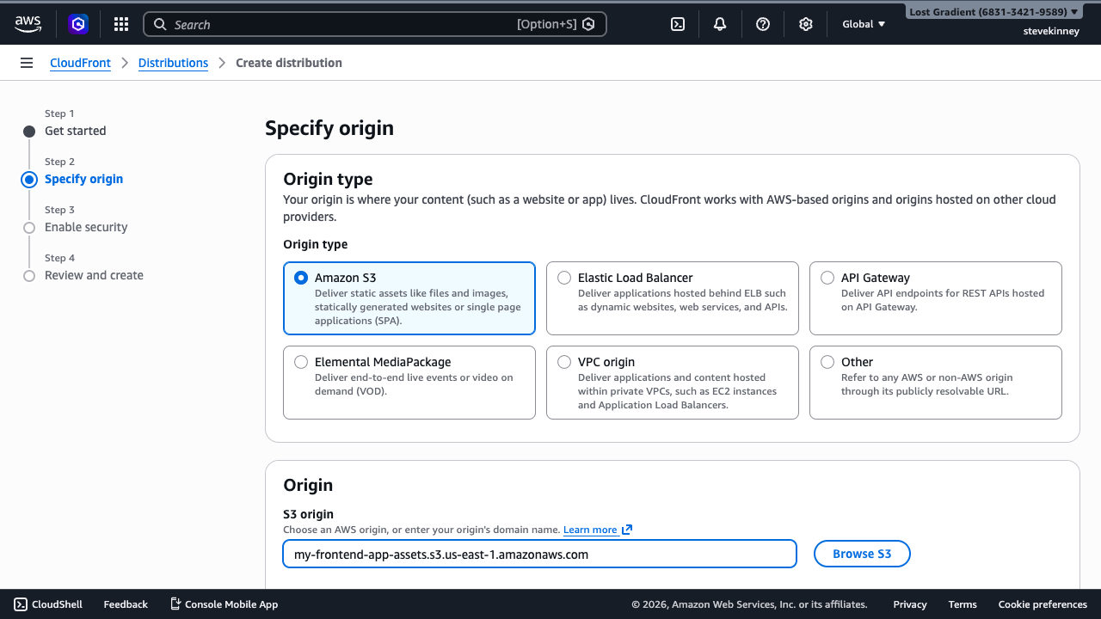Click the Console Mobile App label
The width and height of the screenshot is (1101, 619).
[231, 604]
